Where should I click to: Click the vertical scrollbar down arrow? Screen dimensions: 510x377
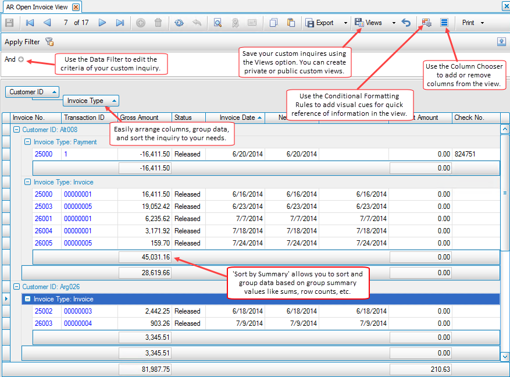pyautogui.click(x=505, y=356)
